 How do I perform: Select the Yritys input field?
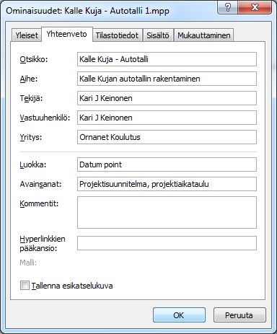click(x=167, y=137)
